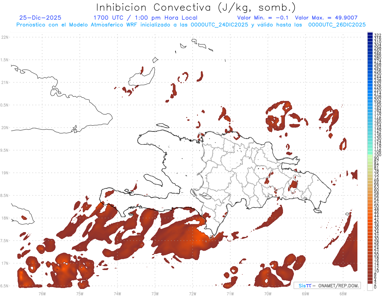Screen dimensions: 385x298
Task: Click the pale green colorbar segment near 100
Action: (x=370, y=156)
